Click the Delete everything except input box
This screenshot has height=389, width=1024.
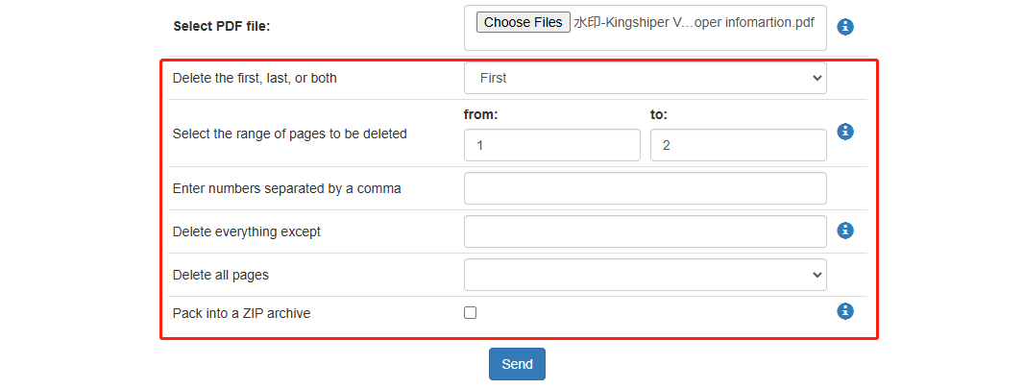[x=646, y=231]
